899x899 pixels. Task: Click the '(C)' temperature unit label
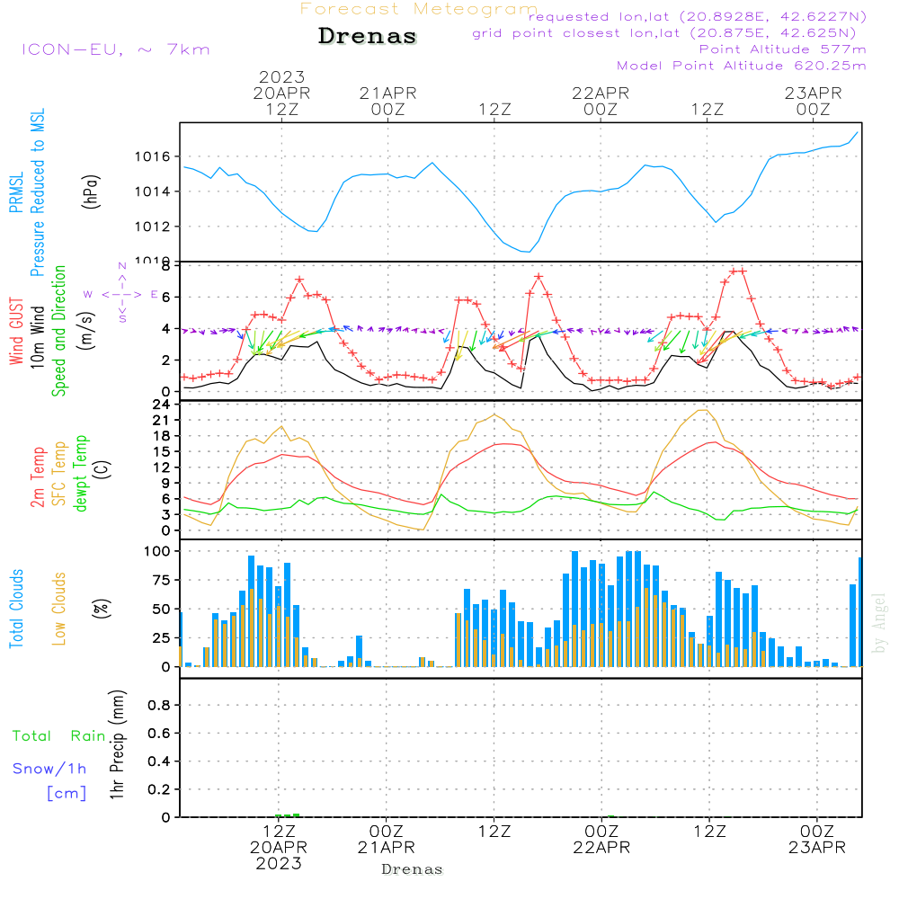[x=102, y=469]
